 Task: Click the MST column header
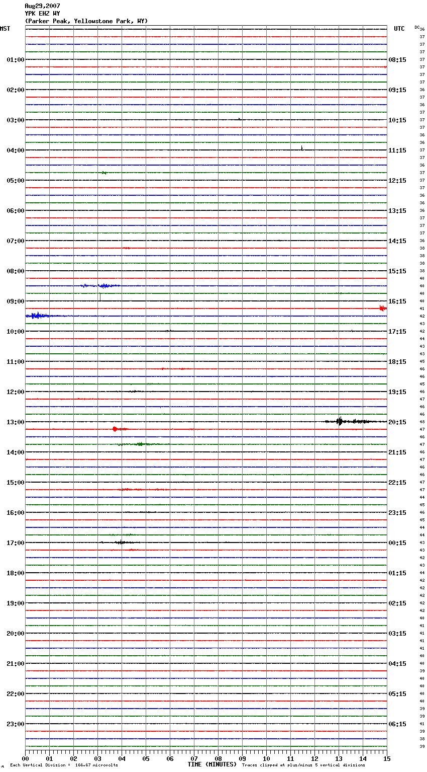[5, 29]
